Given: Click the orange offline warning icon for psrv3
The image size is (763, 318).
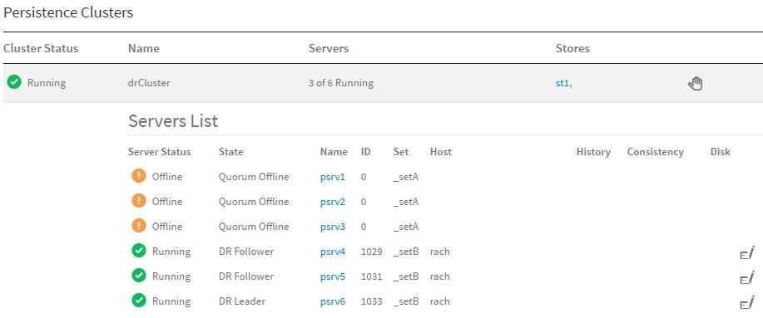Looking at the screenshot, I should 139,226.
